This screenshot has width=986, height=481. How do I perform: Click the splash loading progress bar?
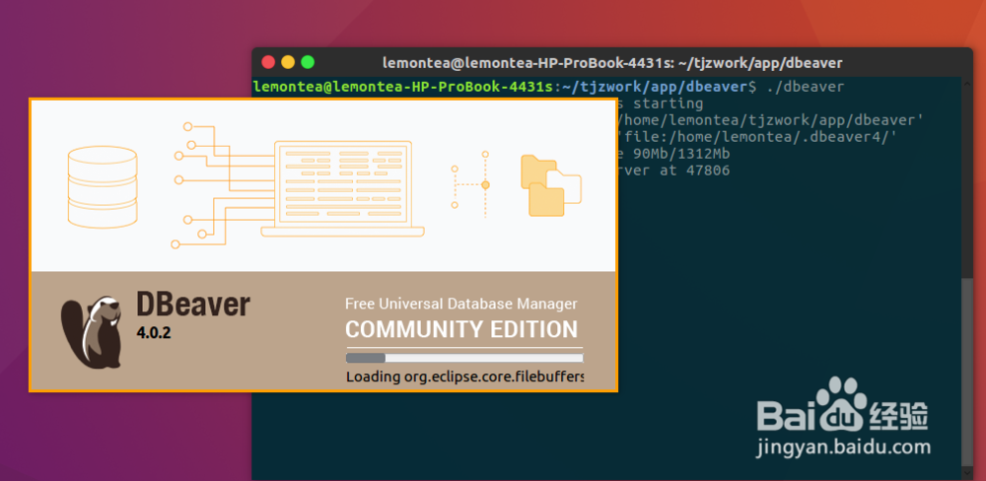[464, 358]
